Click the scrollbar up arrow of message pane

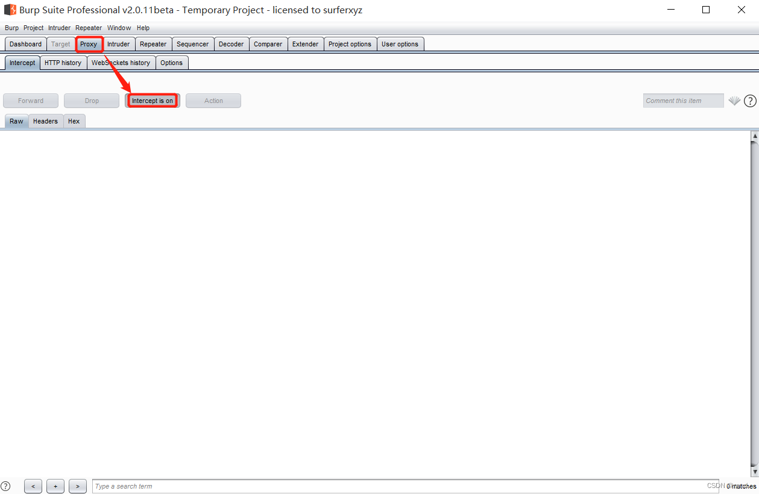point(755,136)
